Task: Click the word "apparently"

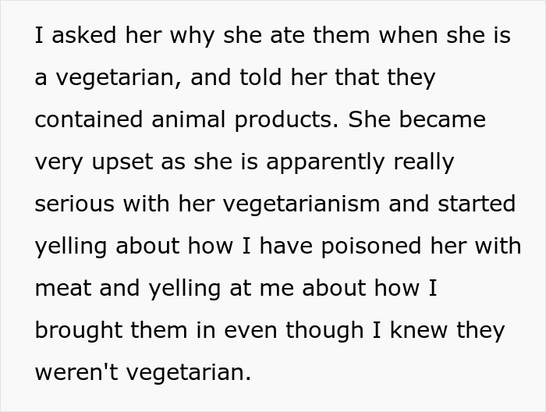Action: [x=325, y=162]
